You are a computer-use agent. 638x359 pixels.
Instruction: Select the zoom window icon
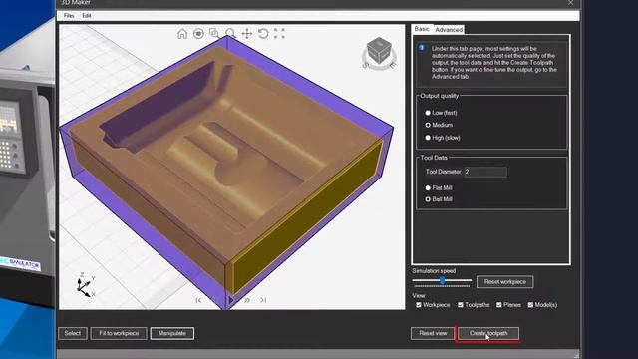214,33
